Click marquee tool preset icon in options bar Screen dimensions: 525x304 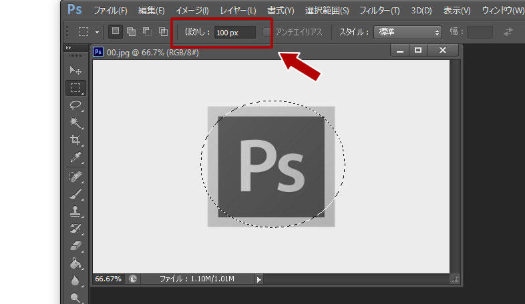tap(83, 32)
